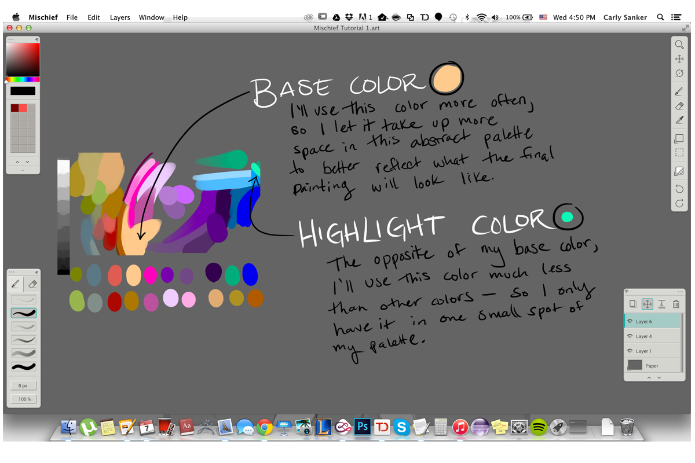Click the Undo arrow in the right toolbar
Image resolution: width=695 pixels, height=463 pixels.
click(679, 188)
